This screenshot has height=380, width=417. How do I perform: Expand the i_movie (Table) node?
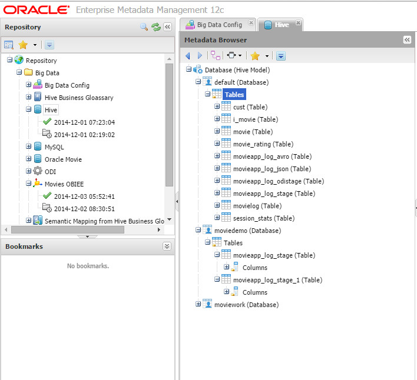point(217,119)
